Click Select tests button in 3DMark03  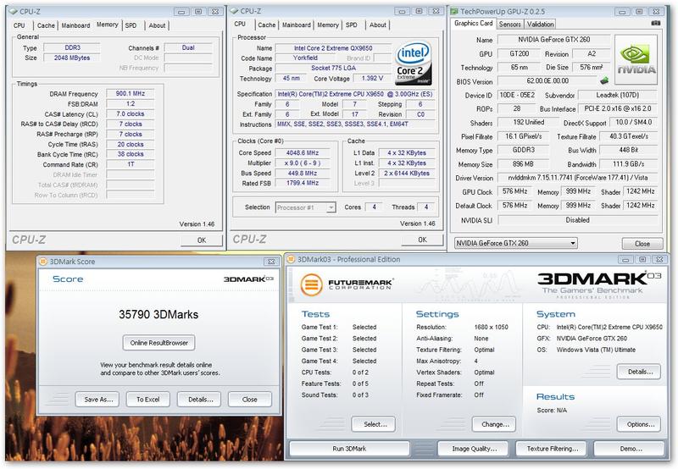coord(375,424)
